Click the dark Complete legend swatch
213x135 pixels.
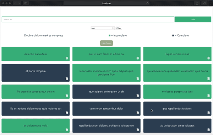(173, 36)
